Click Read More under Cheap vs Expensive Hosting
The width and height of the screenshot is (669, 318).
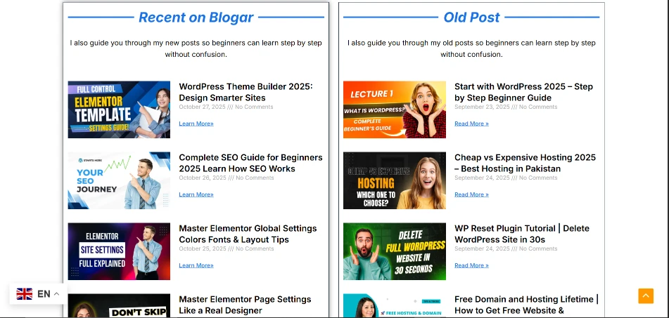pyautogui.click(x=471, y=194)
